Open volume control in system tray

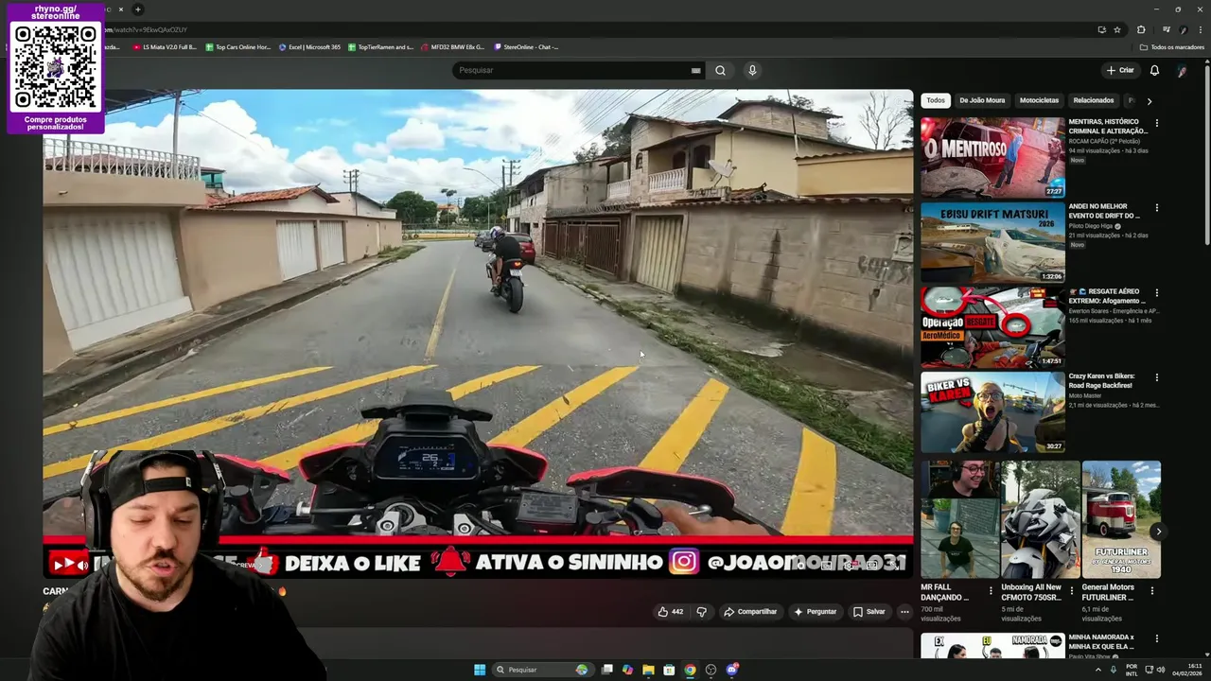[x=1162, y=670]
